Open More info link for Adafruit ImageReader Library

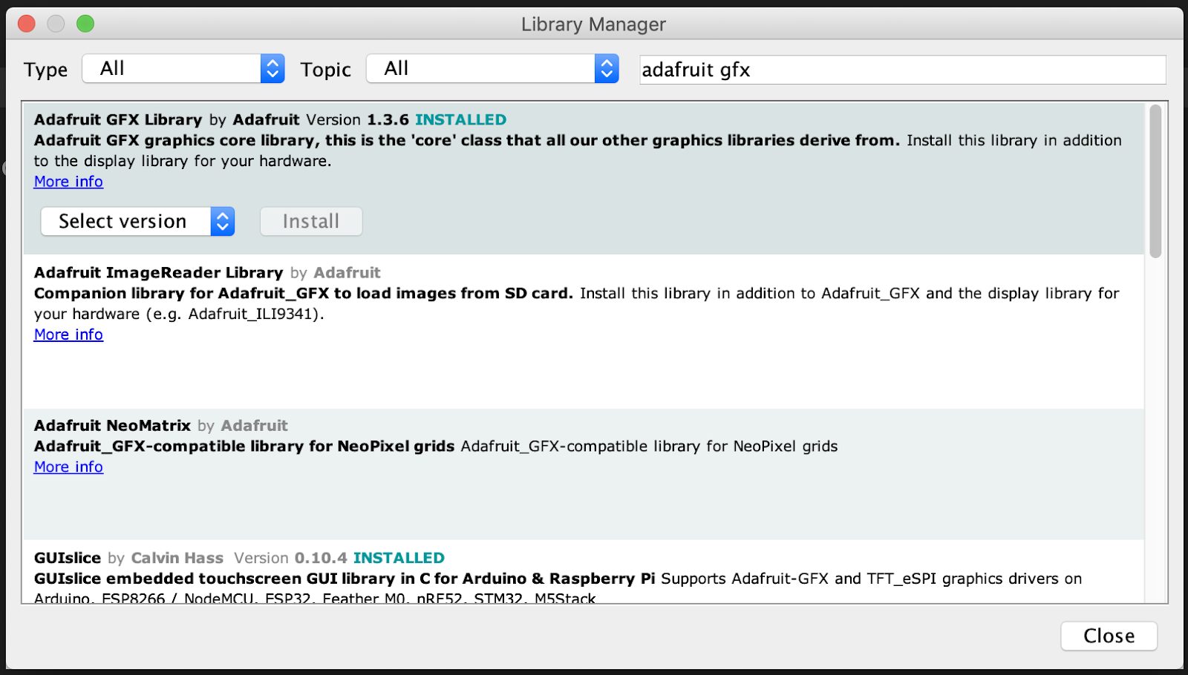[68, 335]
